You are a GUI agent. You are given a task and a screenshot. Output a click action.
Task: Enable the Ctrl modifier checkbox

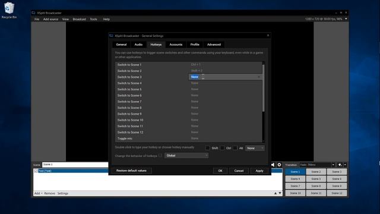click(222, 148)
